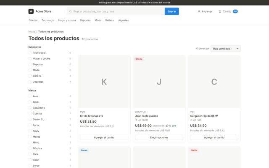269x168 pixels.
Task: Click the US$ 34,90 price
Action: (x=198, y=126)
